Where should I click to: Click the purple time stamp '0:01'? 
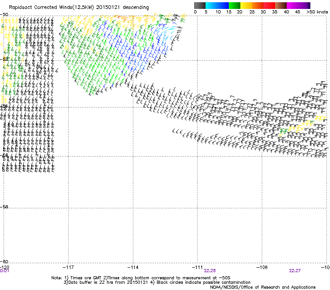click(x=4, y=271)
